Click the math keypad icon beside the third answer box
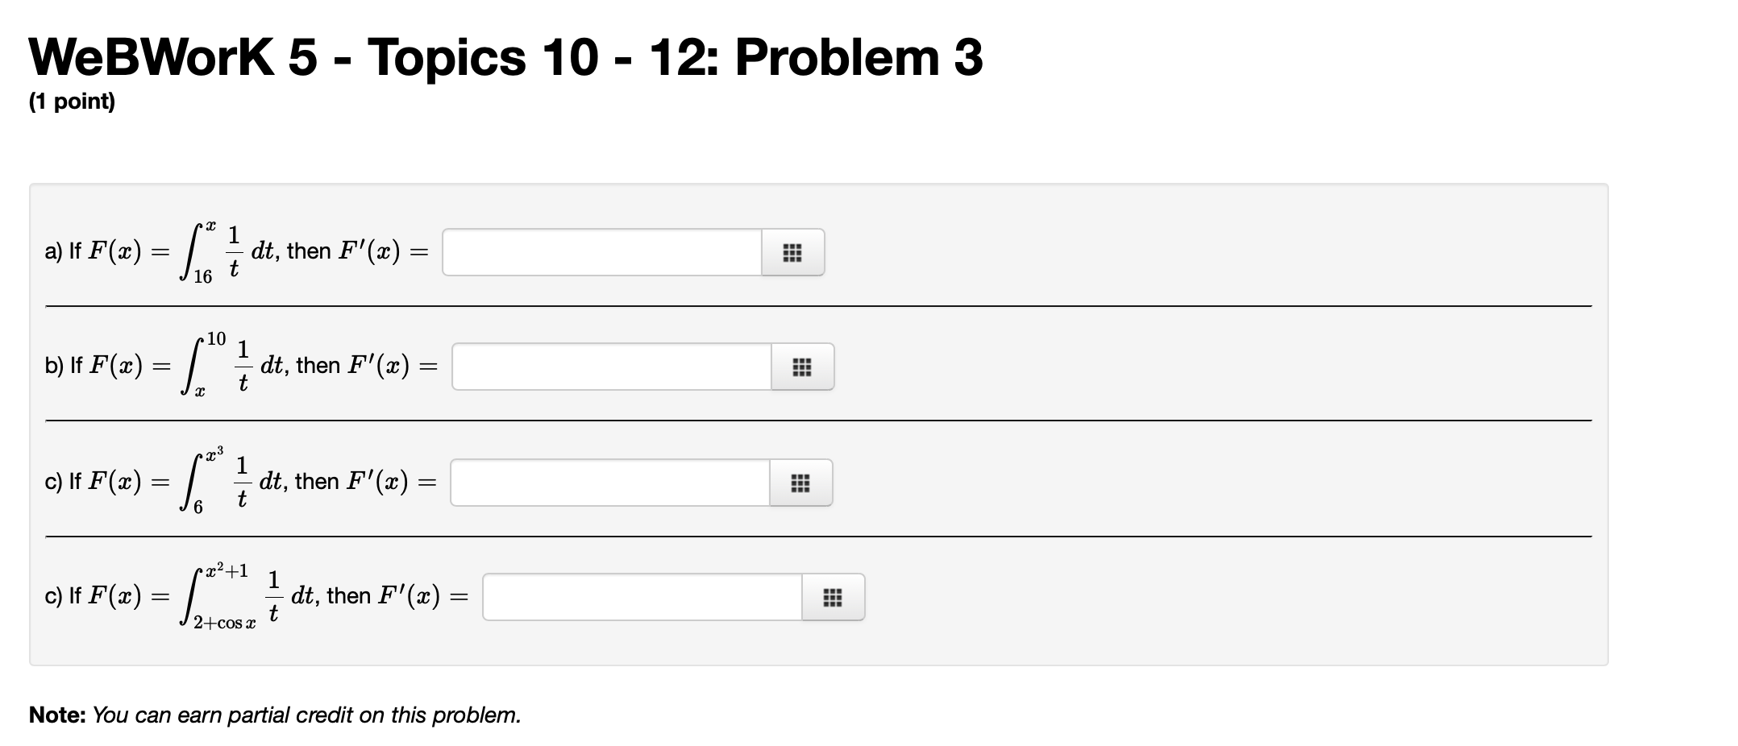Screen dimensions: 1738x746 pyautogui.click(x=800, y=483)
